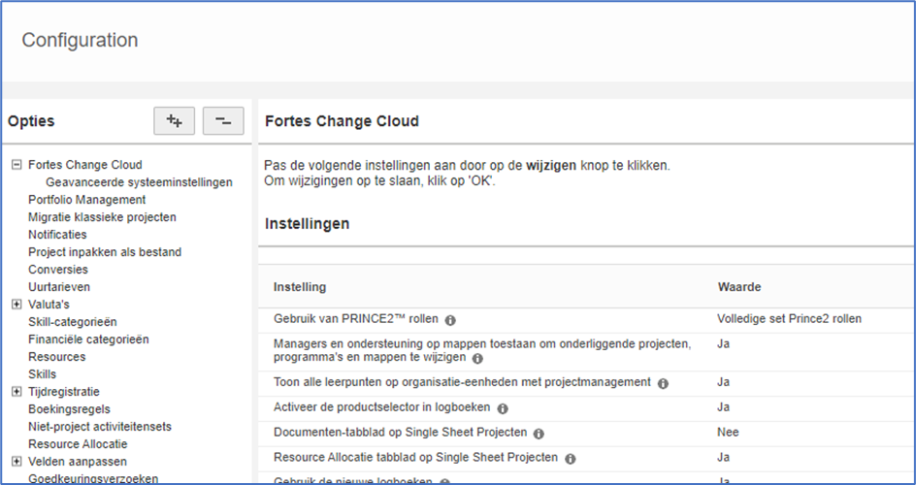Open Niet-project activiteitensets option

[100, 427]
